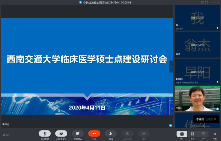The width and height of the screenshot is (221, 141).
Task: Turn on camera with 开启摄像头
Action: click(x=61, y=134)
